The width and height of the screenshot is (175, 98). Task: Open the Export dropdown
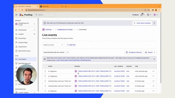click(x=150, y=52)
